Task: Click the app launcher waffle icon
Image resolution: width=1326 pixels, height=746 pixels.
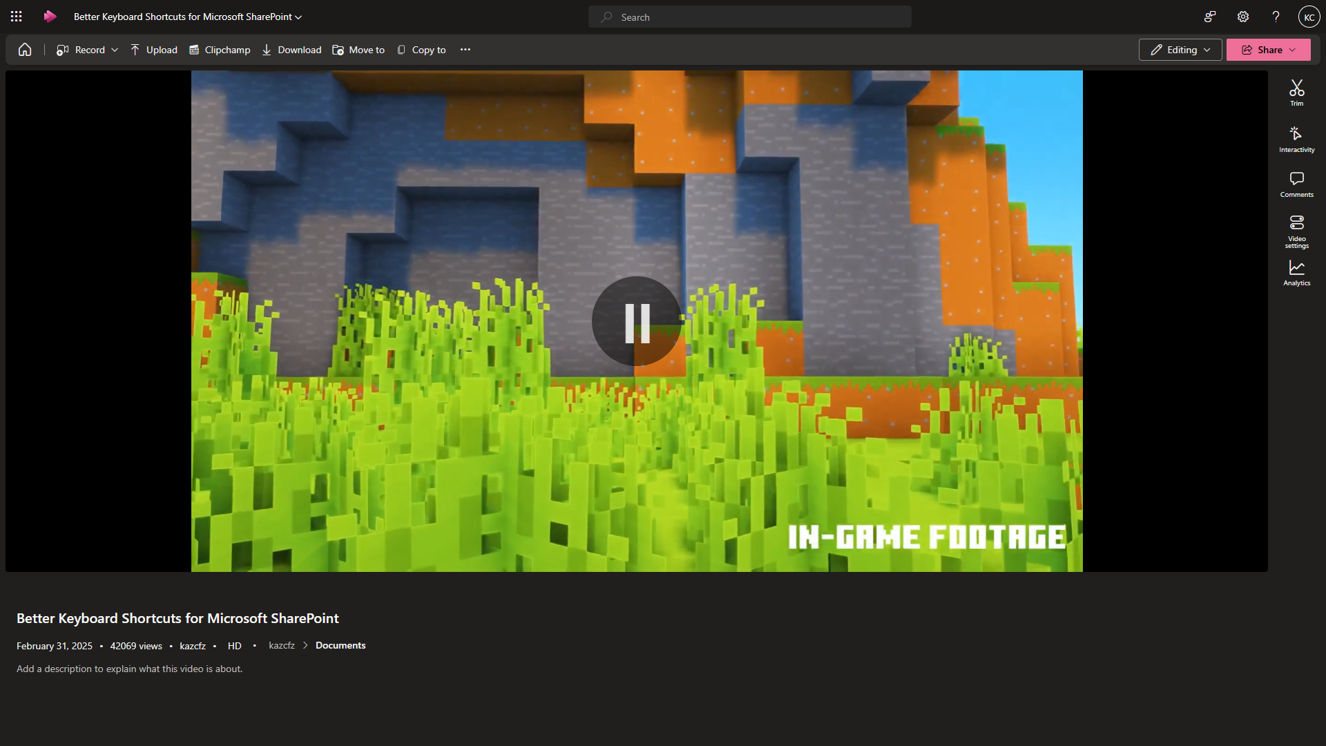Action: pyautogui.click(x=17, y=17)
